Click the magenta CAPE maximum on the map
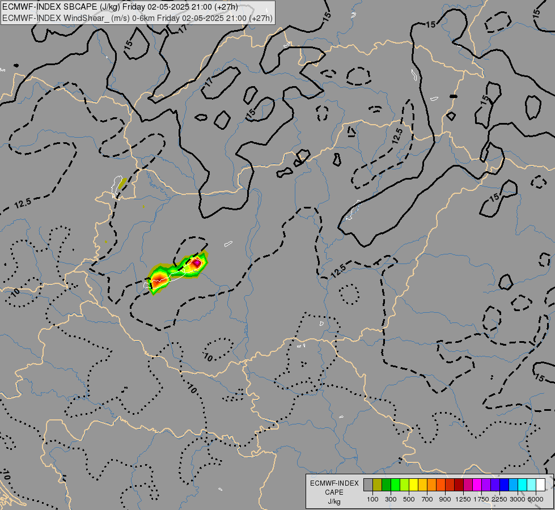 pos(196,263)
